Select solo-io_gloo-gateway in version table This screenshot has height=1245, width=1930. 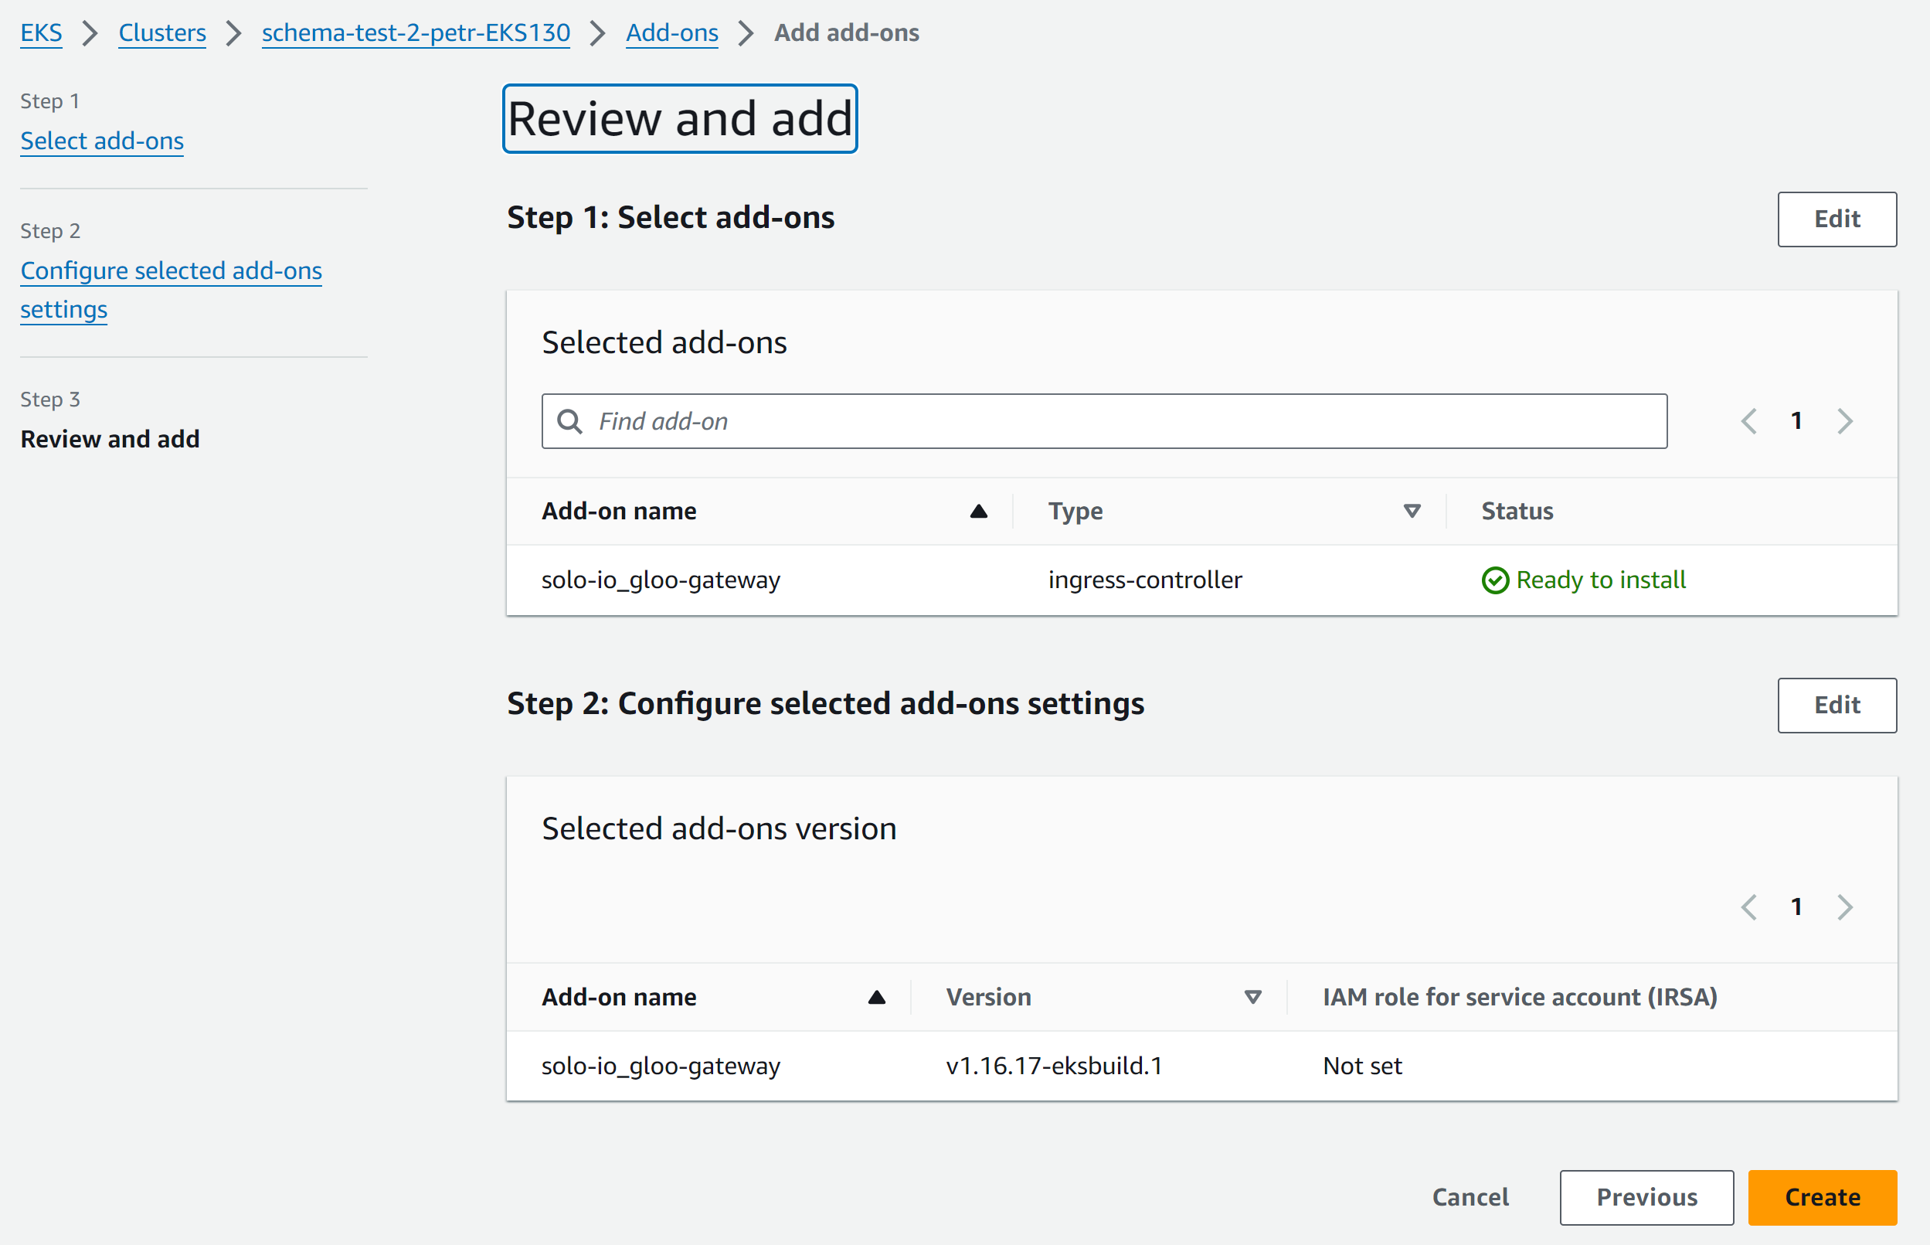coord(661,1066)
